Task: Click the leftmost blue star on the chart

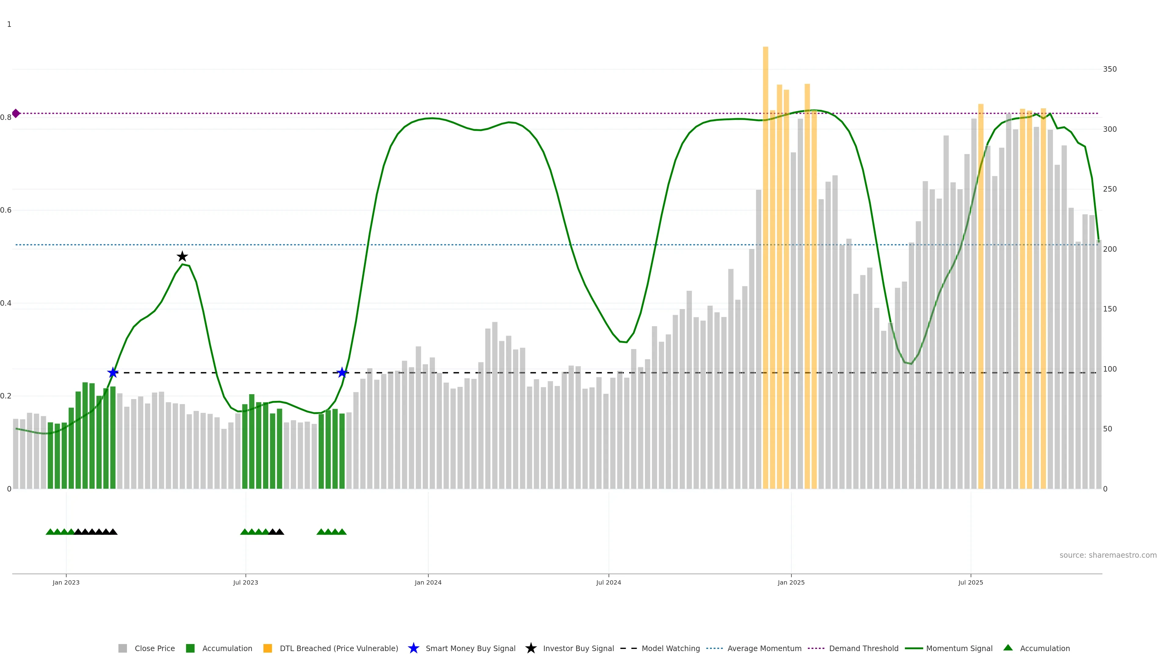Action: (113, 373)
